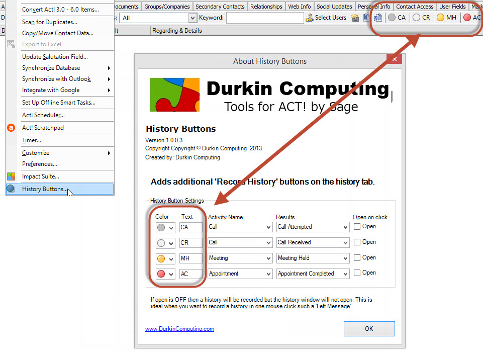The width and height of the screenshot is (483, 358).
Task: Go to the Personal Info tab
Action: pos(374,7)
